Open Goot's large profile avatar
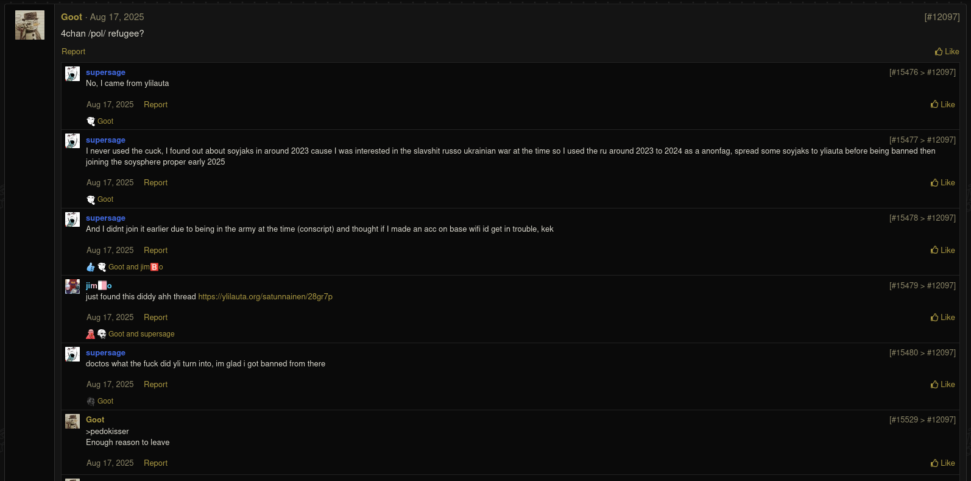 (x=30, y=25)
